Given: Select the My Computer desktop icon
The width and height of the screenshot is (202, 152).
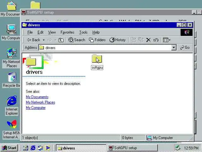Looking at the screenshot, I should [11, 29].
